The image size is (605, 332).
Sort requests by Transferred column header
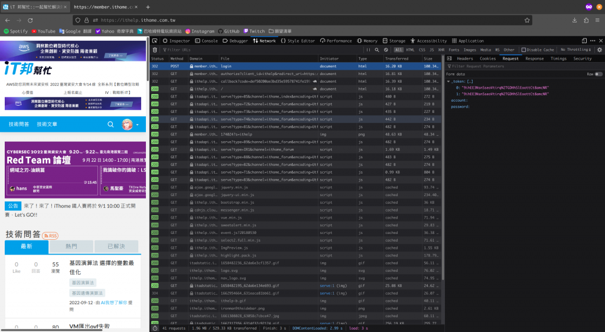(x=403, y=58)
